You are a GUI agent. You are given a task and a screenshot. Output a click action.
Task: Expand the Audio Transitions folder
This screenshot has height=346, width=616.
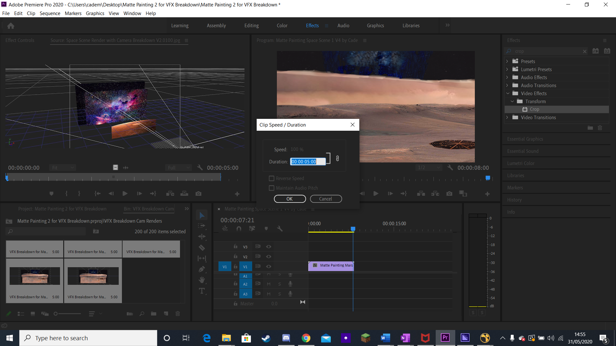507,85
